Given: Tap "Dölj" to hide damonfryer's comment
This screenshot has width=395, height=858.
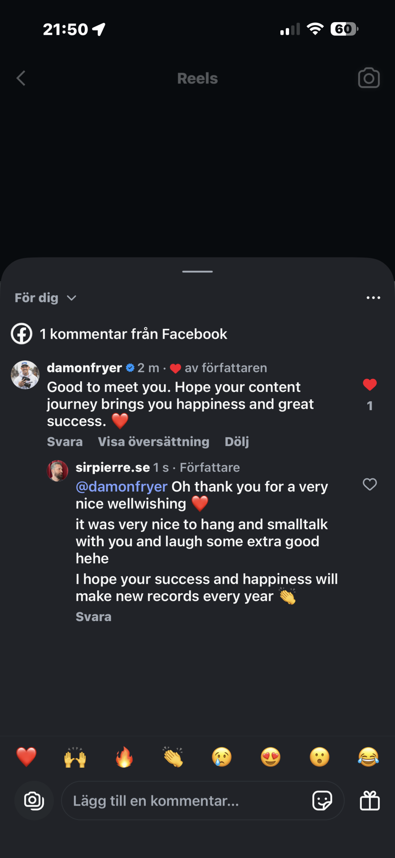Looking at the screenshot, I should [x=237, y=442].
